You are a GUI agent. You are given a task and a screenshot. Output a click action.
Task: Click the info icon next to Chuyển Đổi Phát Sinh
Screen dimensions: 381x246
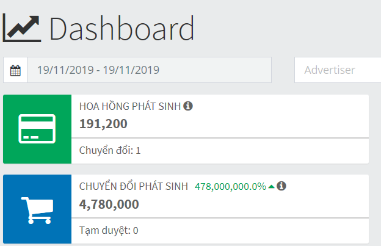pyautogui.click(x=281, y=186)
